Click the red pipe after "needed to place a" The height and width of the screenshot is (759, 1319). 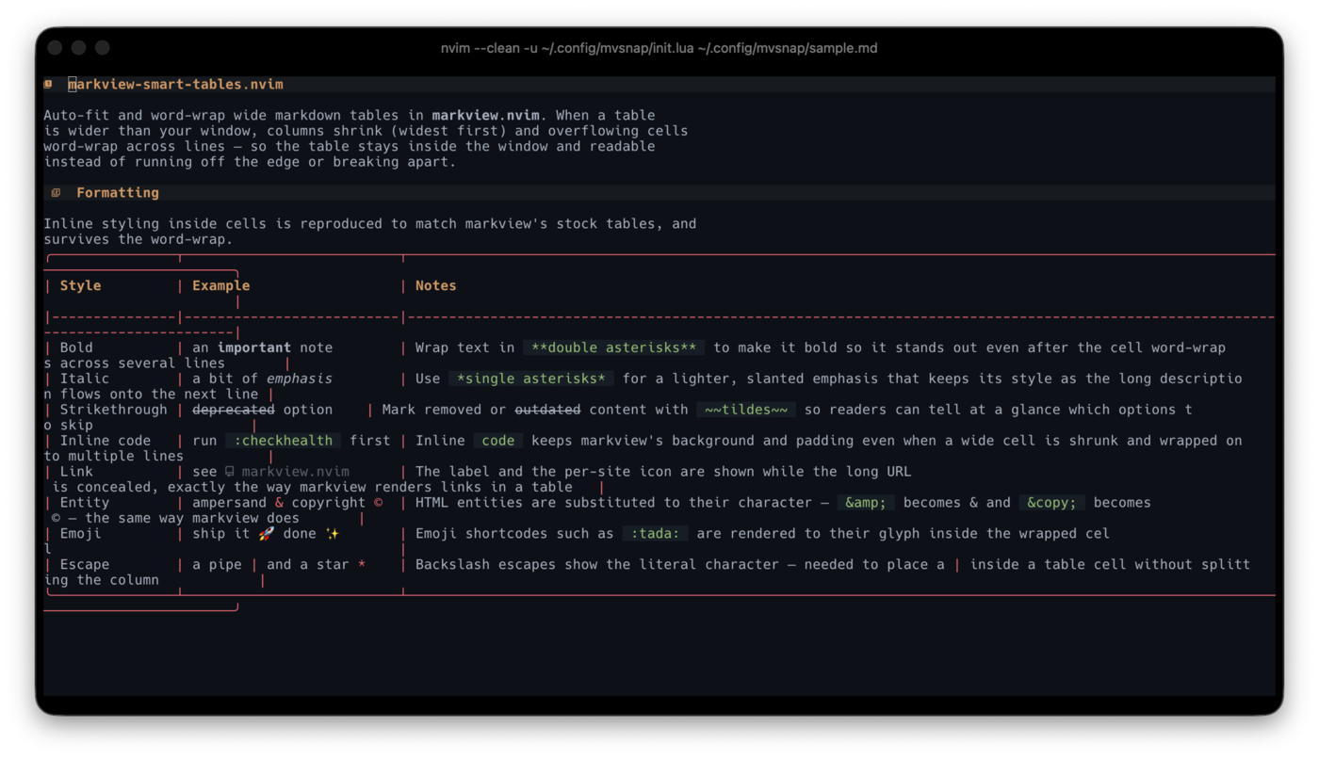pos(957,565)
